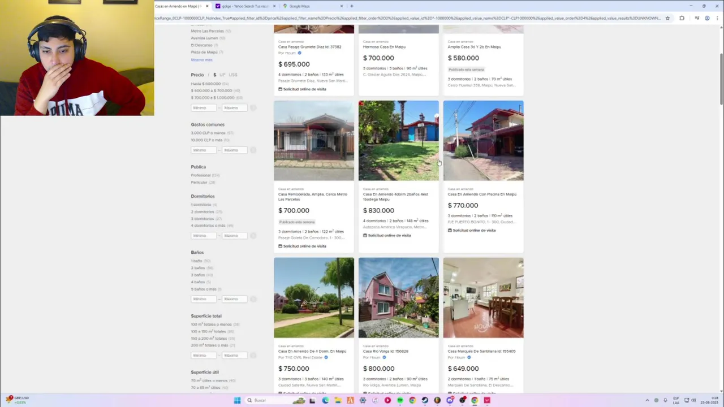Viewport: 724px width, 407px height.
Task: Apply the Superficie total range arrow button
Action: (253, 355)
